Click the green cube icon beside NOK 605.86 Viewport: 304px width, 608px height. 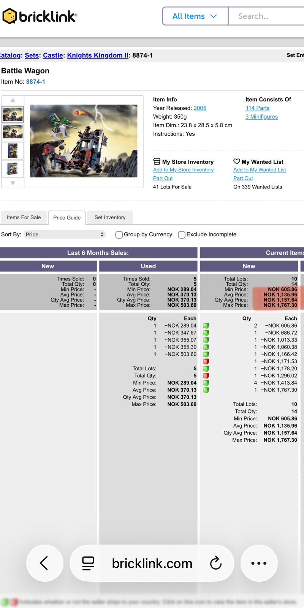point(206,326)
